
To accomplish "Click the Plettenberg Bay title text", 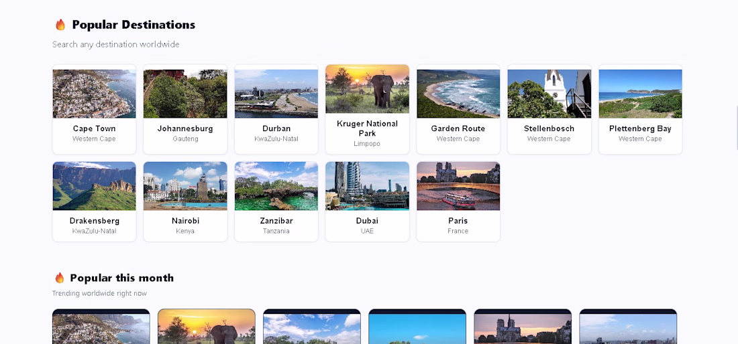I will tap(640, 128).
